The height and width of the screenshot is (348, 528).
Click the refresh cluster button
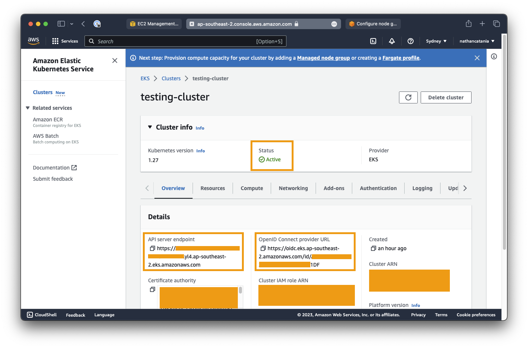coord(408,97)
